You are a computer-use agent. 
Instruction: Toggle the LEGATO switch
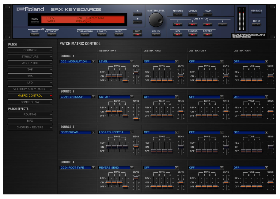tap(102, 35)
